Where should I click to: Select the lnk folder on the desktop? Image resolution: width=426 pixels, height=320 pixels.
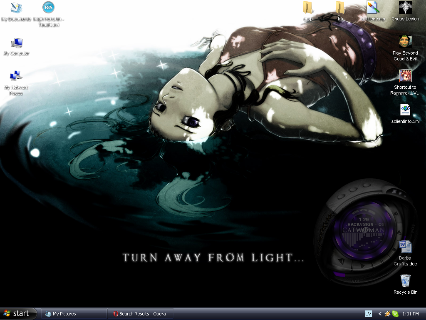pos(340,11)
